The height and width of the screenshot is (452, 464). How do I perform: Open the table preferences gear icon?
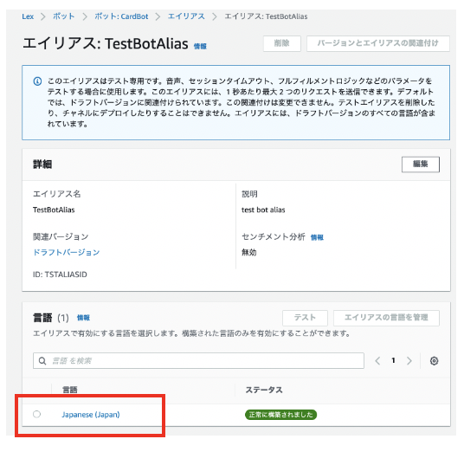click(434, 361)
